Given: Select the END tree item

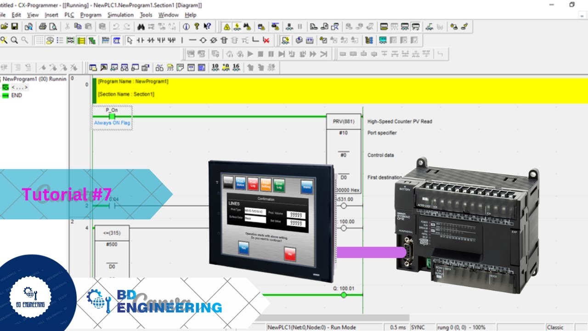Looking at the screenshot, I should click(x=17, y=95).
